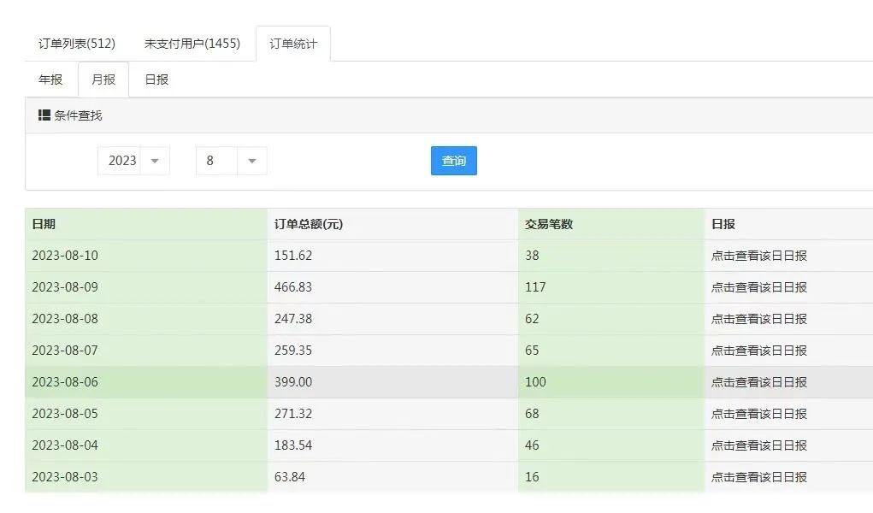The image size is (873, 513).
Task: Select the 月报 report tab
Action: (x=103, y=79)
